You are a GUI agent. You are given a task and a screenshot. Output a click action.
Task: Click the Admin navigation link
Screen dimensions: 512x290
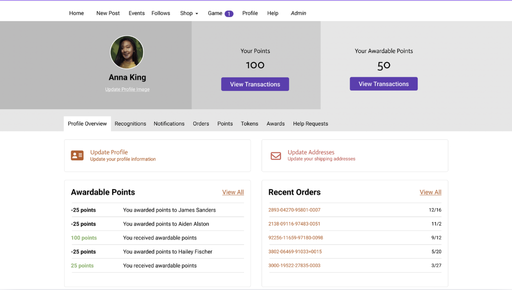(298, 13)
